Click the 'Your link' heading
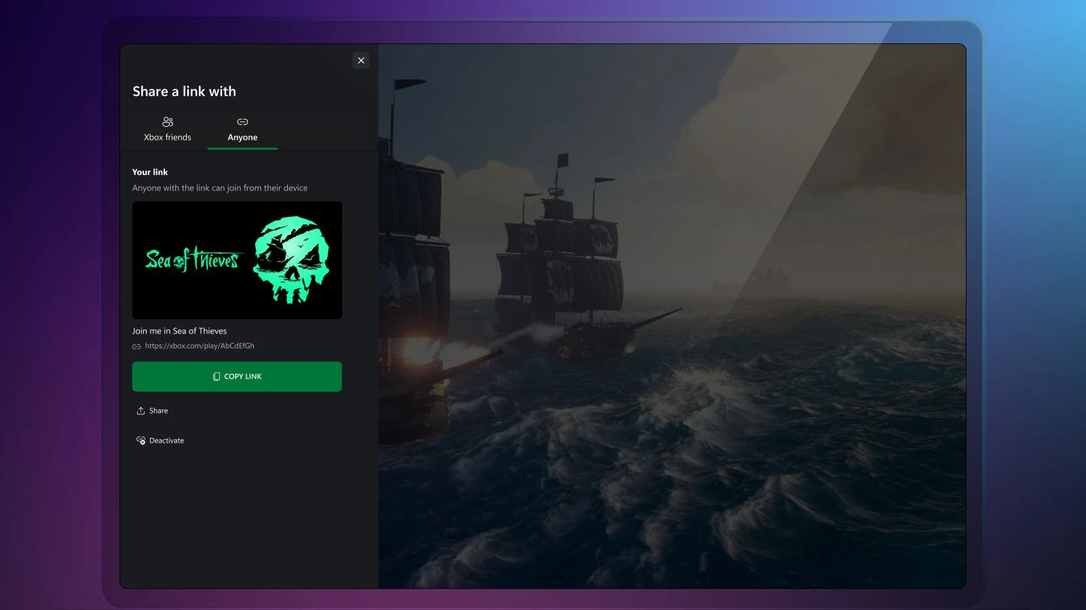The width and height of the screenshot is (1086, 610). pyautogui.click(x=150, y=172)
